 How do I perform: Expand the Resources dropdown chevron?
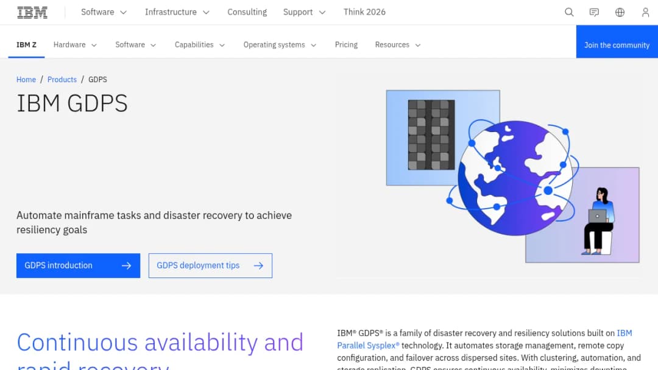tap(417, 45)
